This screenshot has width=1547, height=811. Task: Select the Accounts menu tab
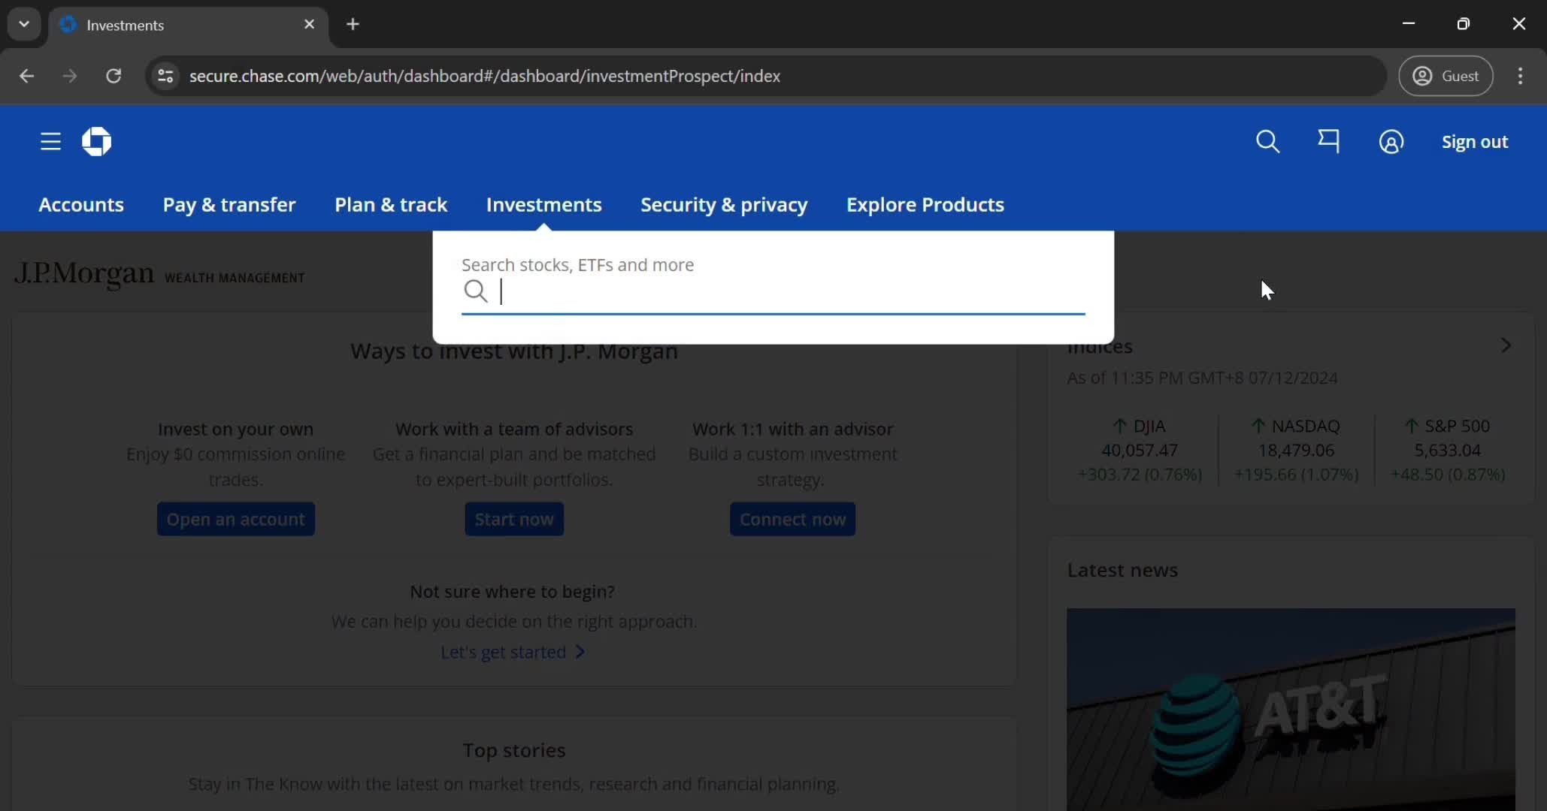click(81, 204)
